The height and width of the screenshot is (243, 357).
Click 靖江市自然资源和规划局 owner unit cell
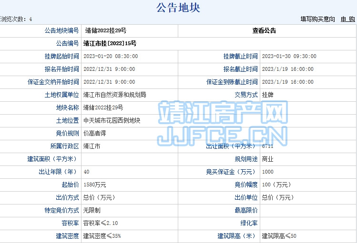(x=115, y=95)
